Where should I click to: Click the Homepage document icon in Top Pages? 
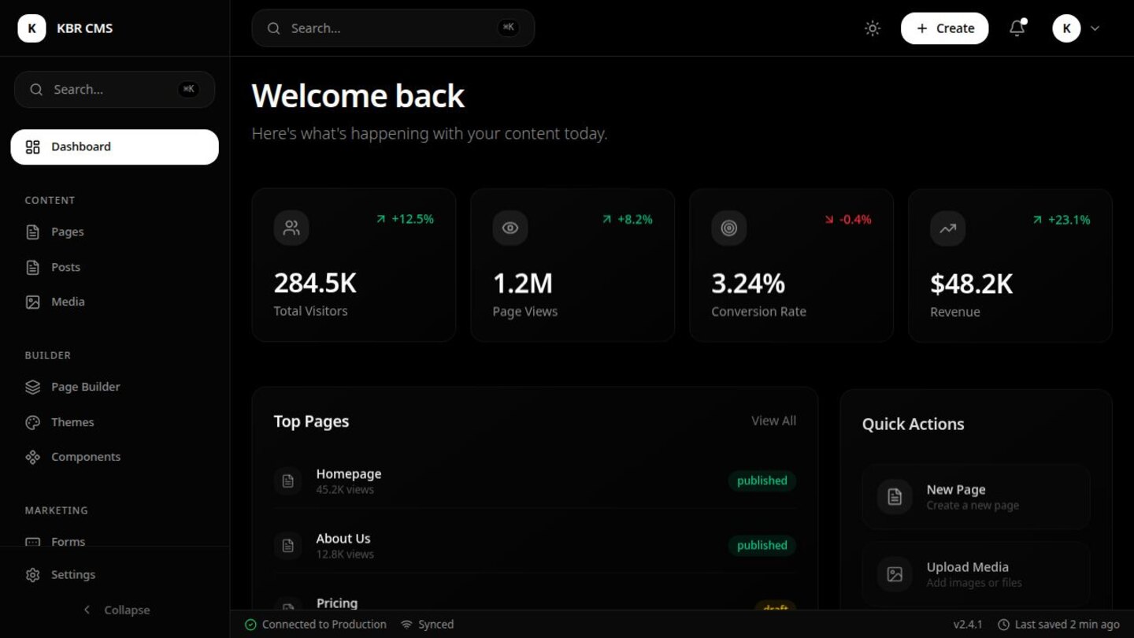(x=288, y=480)
